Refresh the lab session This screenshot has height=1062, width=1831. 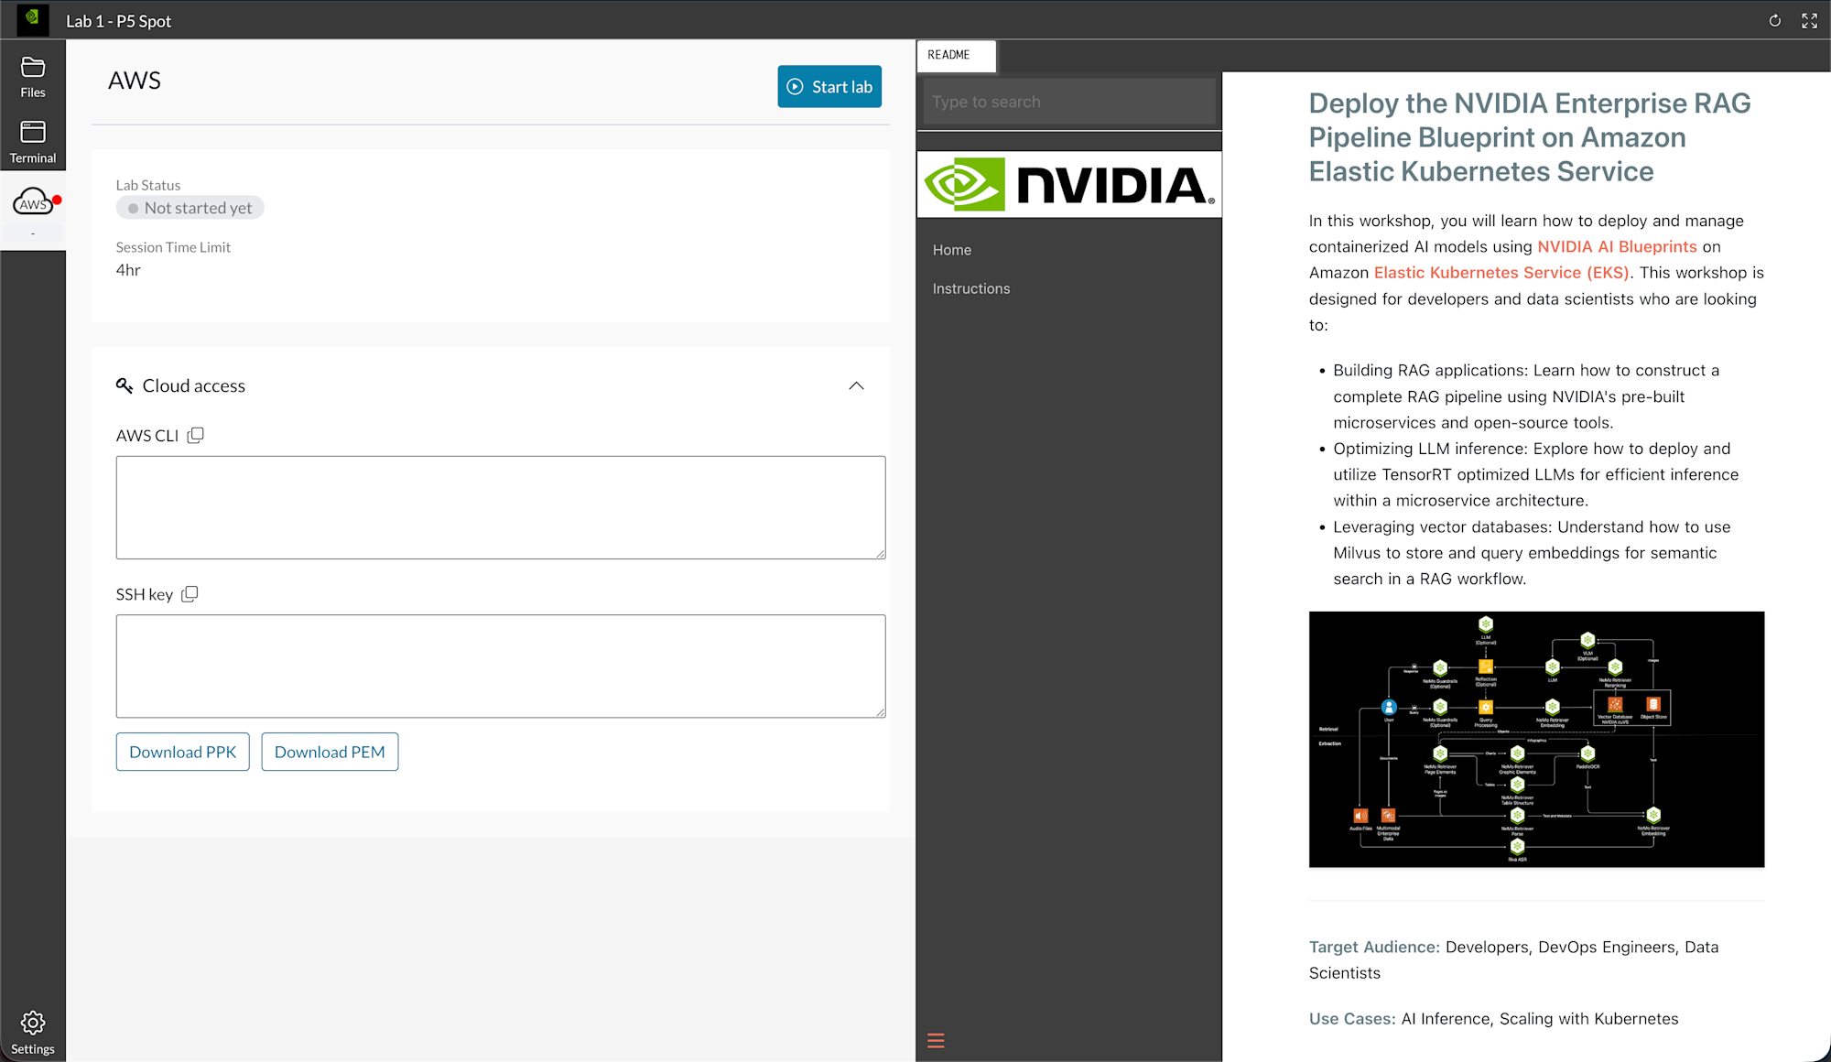point(1775,20)
